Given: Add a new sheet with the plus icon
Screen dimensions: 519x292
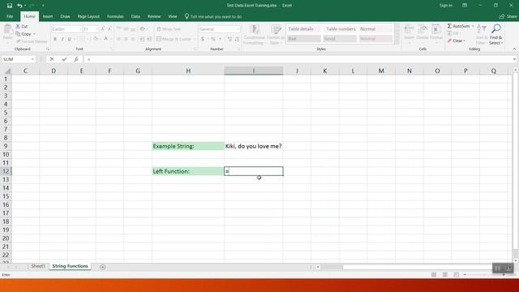Looking at the screenshot, I should (103, 267).
